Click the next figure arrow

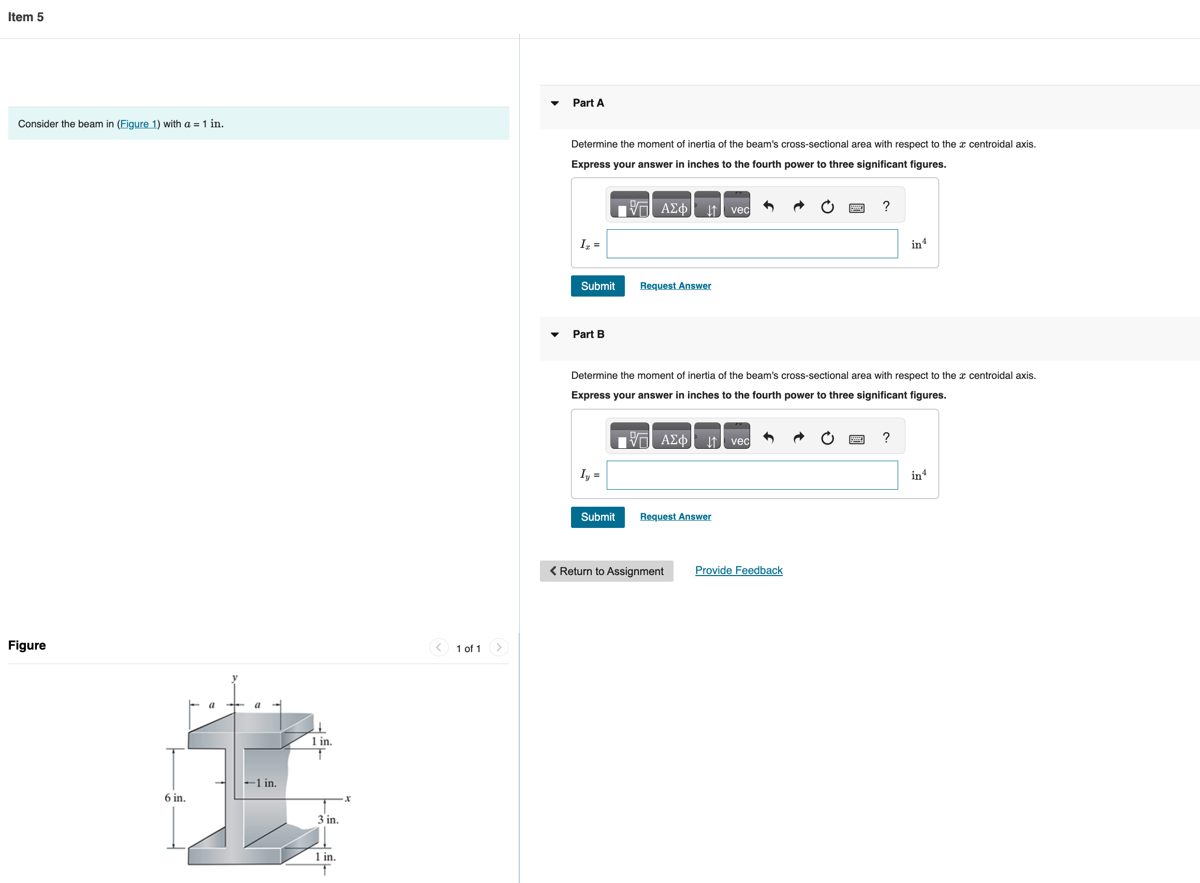[498, 647]
